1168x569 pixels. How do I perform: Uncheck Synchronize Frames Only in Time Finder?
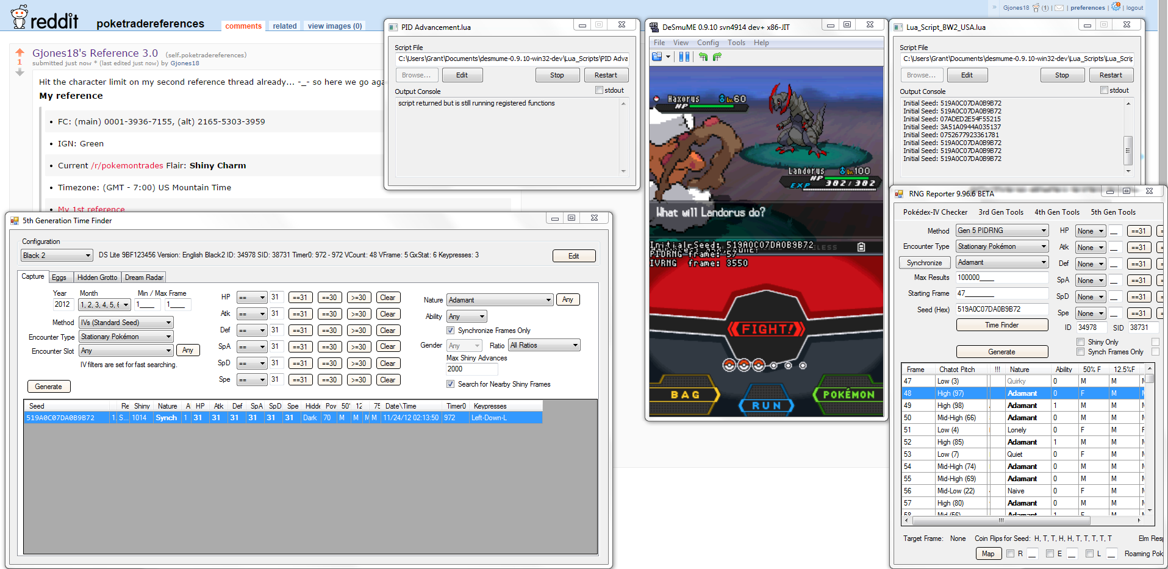[451, 331]
